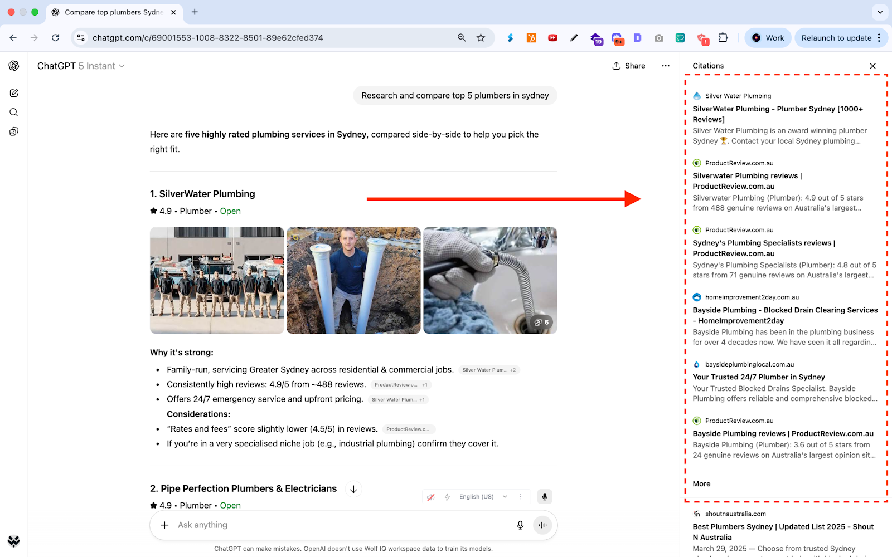The image size is (892, 557).
Task: Open the gloved hand faucet hose photo
Action: [490, 280]
